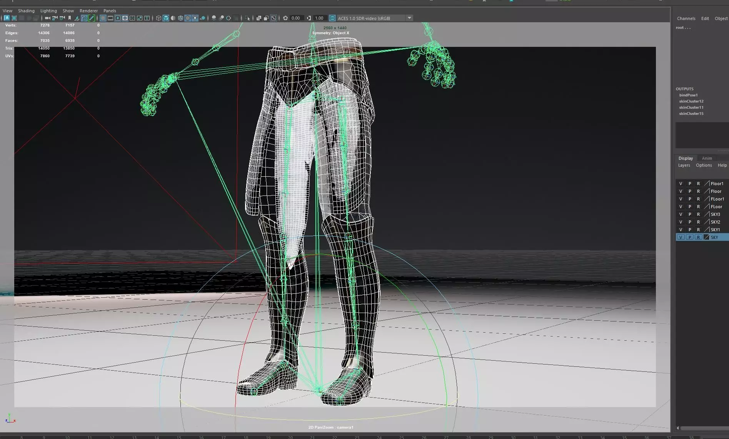Viewport: 729px width, 439px height.
Task: Toggle visibility V of SKY layer
Action: click(x=681, y=237)
